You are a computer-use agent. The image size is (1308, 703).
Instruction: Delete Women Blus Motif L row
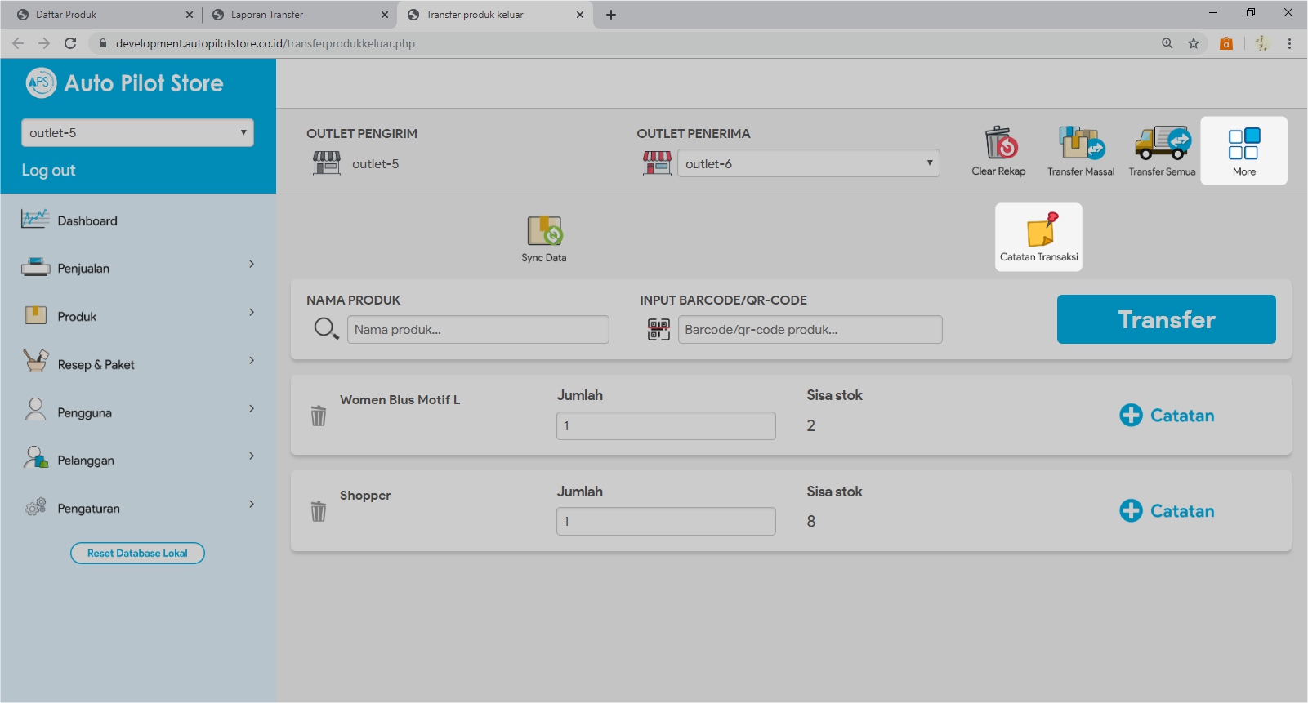319,416
